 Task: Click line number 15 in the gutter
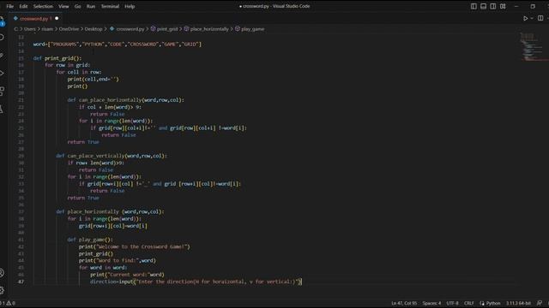[x=21, y=58]
